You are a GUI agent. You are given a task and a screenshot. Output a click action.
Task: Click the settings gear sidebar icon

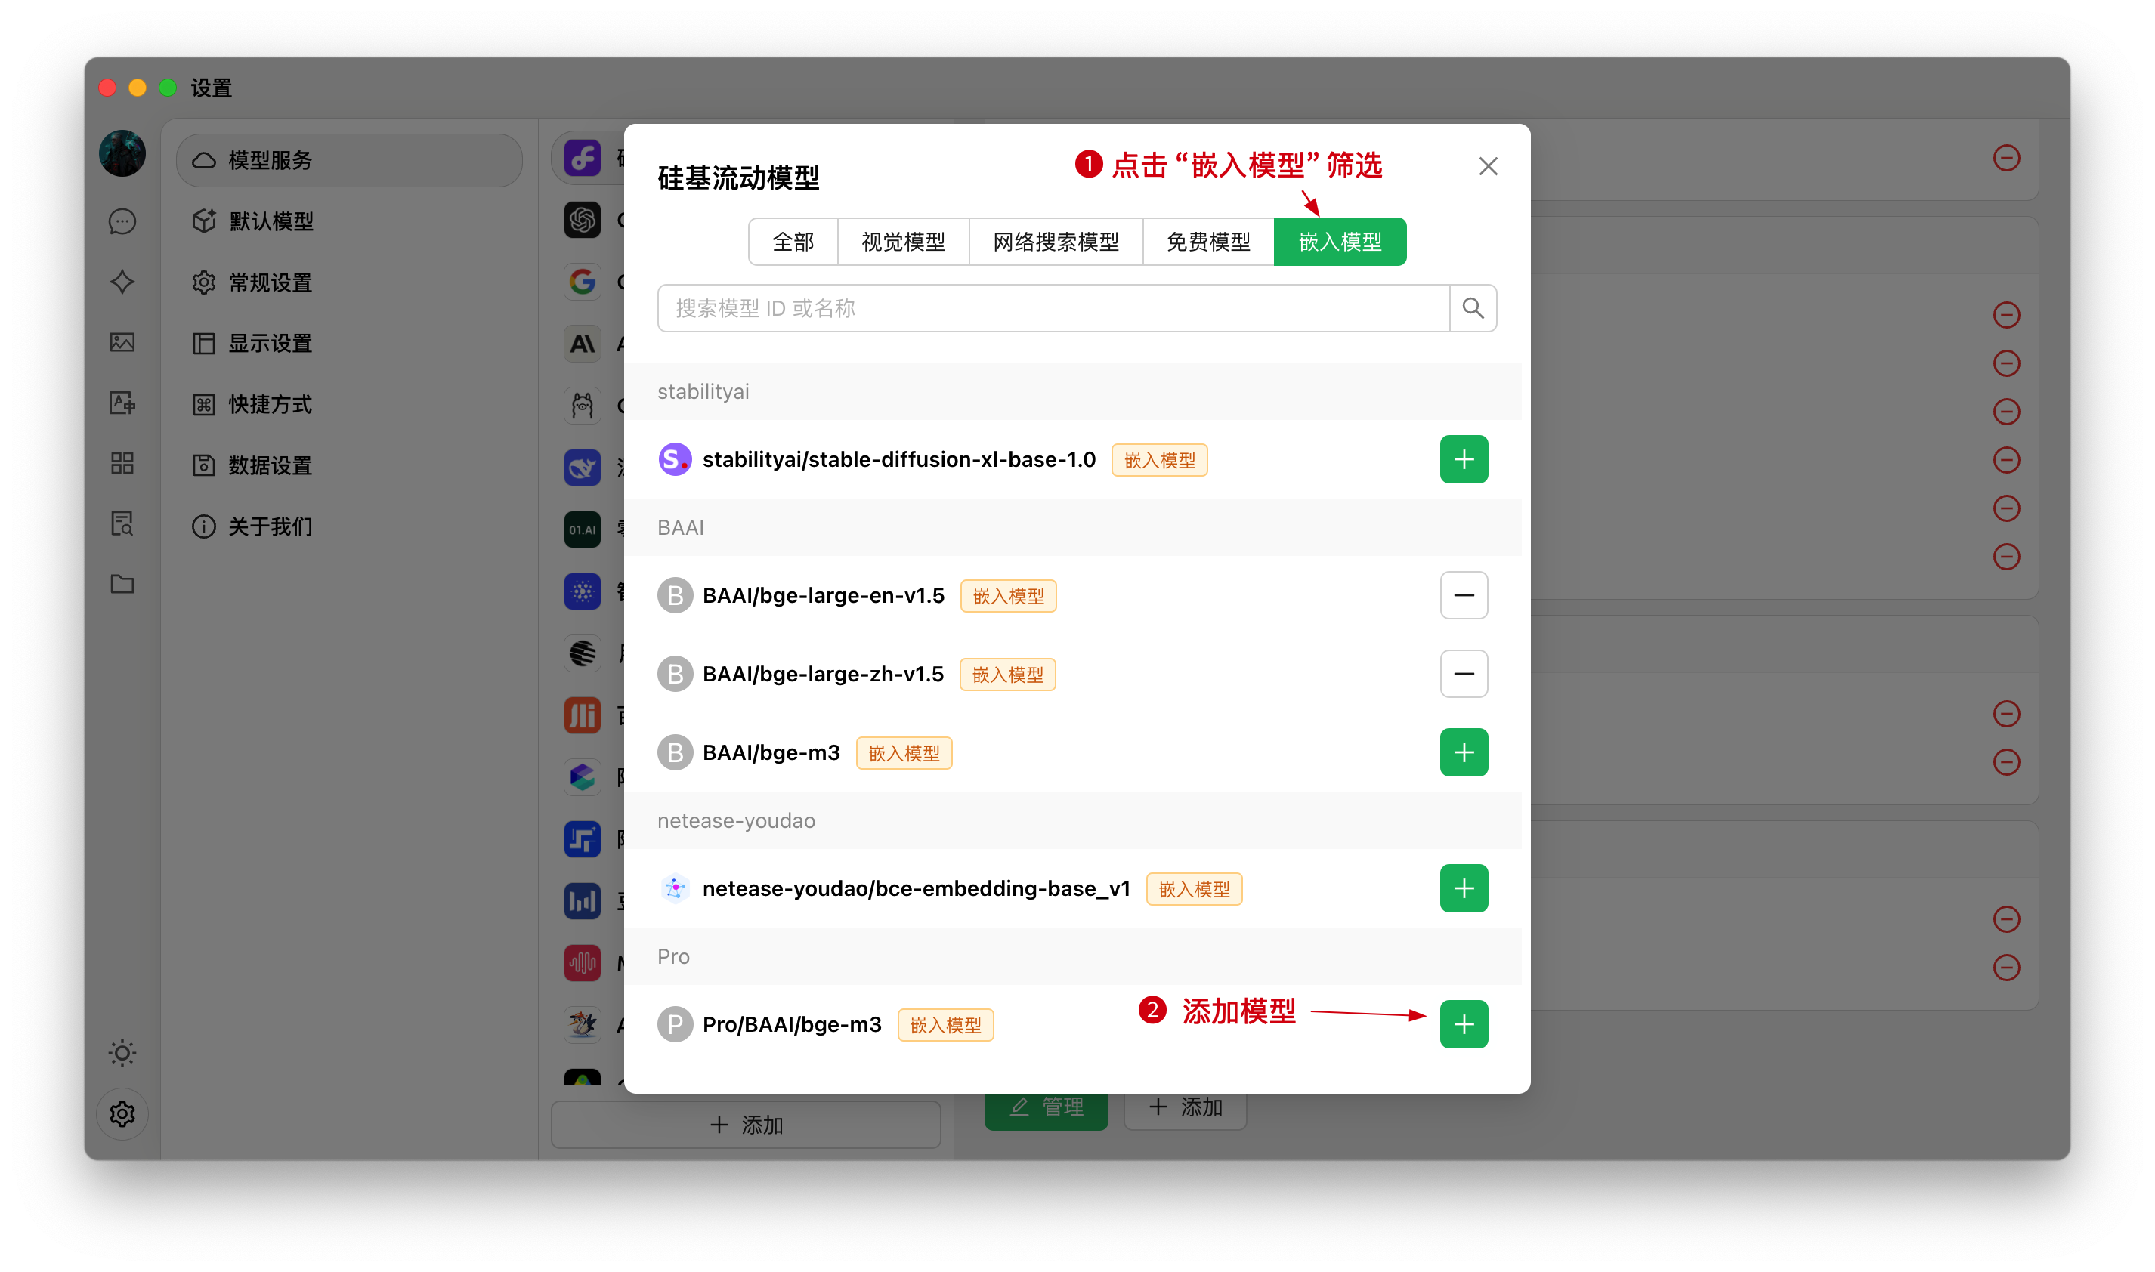(122, 1113)
